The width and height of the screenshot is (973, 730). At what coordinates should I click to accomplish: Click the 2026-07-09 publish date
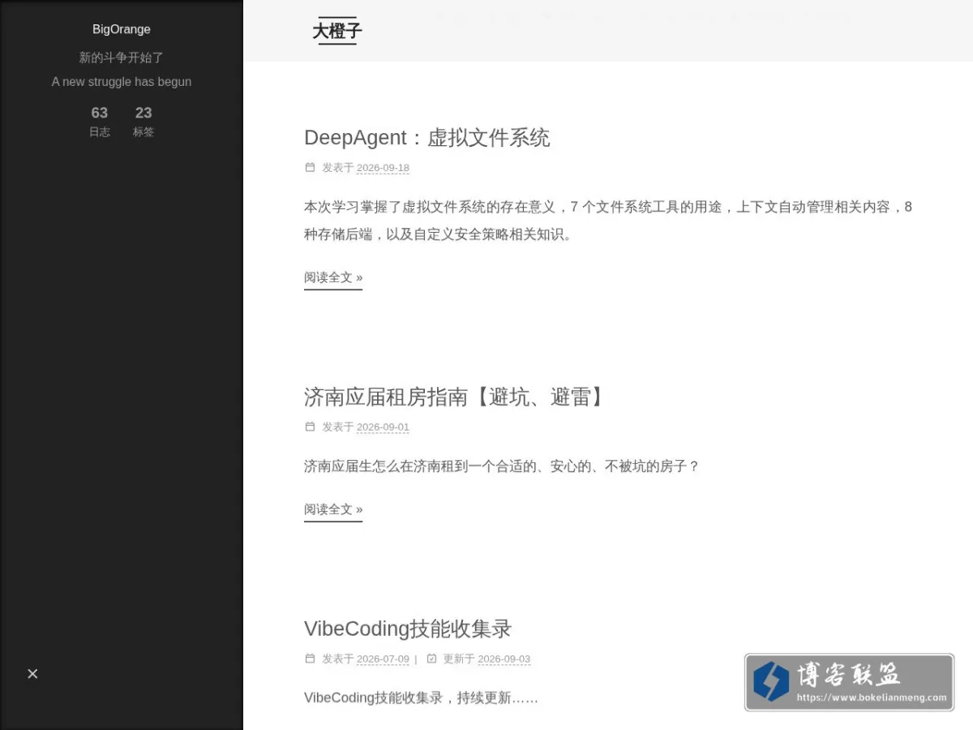[x=383, y=659]
